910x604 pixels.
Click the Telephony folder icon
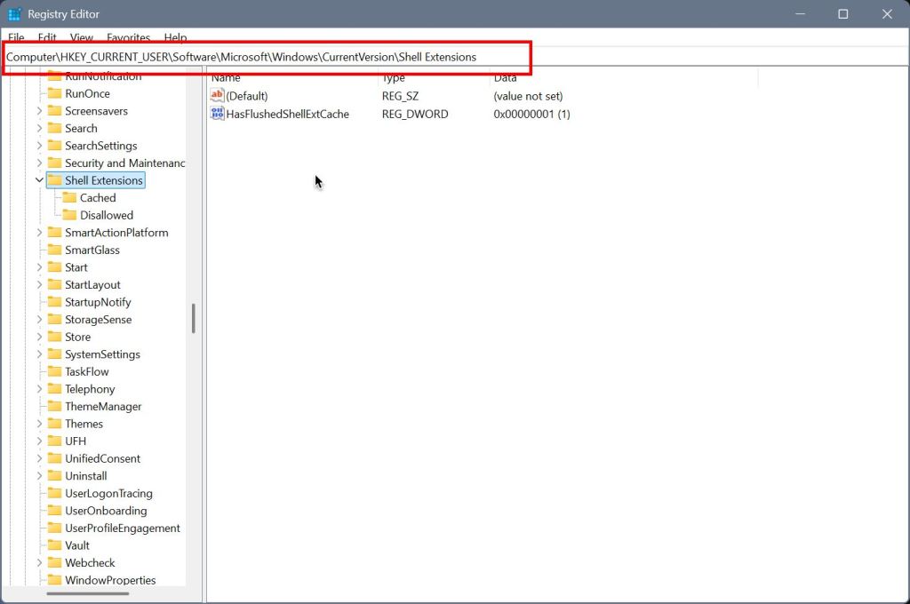click(x=54, y=389)
